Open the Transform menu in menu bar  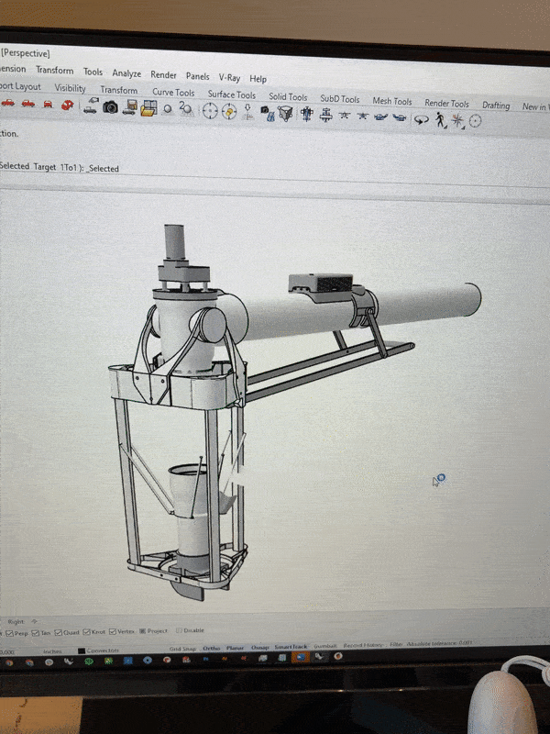point(55,71)
